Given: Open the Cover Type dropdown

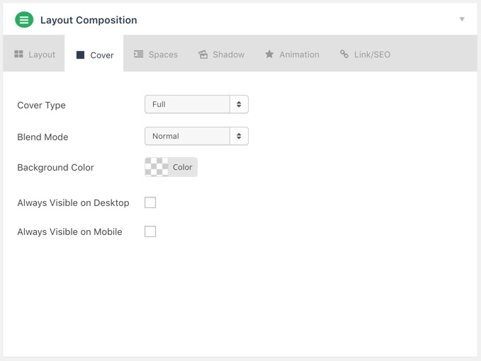Looking at the screenshot, I should pyautogui.click(x=196, y=104).
